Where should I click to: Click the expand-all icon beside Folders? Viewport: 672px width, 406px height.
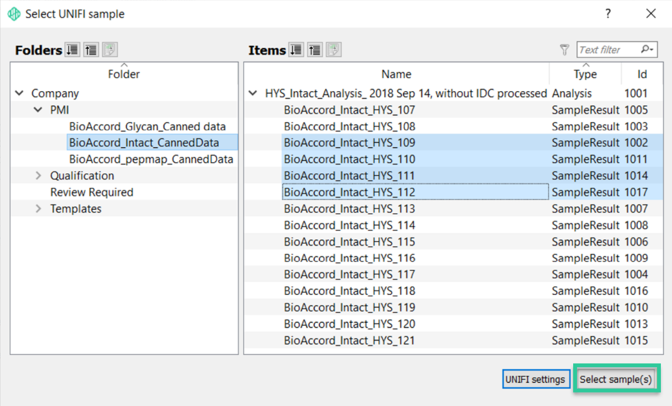point(72,50)
